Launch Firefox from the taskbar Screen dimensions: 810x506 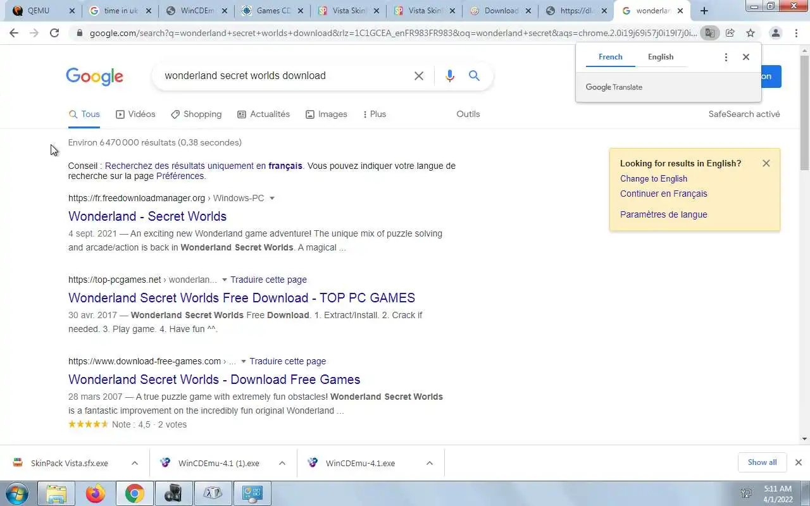96,493
